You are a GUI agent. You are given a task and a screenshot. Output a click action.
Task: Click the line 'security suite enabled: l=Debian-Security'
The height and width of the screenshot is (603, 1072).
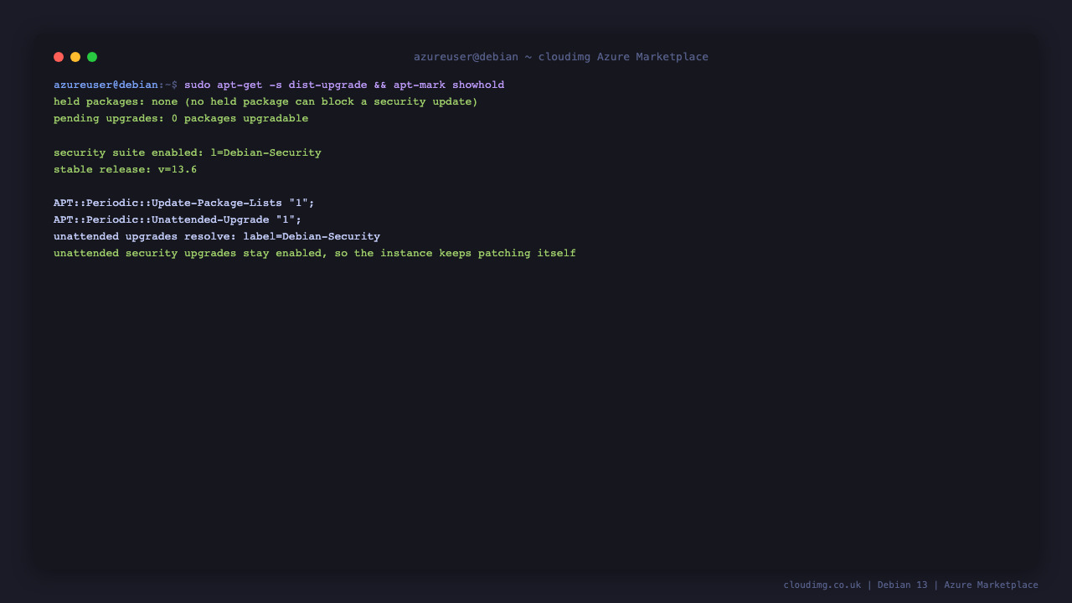point(188,153)
